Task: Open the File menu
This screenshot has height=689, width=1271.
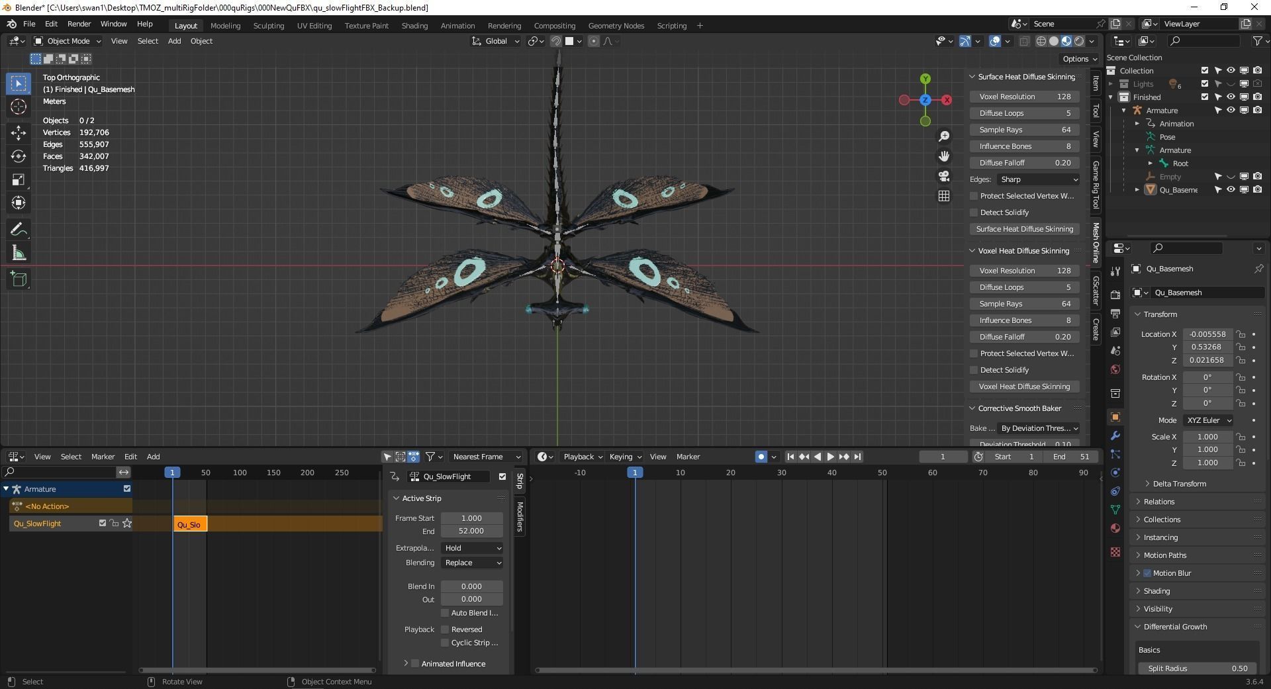Action: (29, 24)
